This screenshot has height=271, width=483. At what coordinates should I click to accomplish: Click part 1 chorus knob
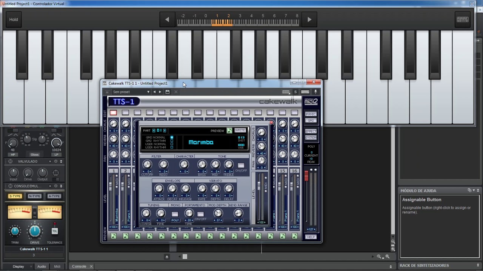click(x=113, y=123)
